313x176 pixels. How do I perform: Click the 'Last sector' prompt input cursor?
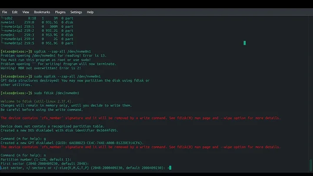[170, 168]
